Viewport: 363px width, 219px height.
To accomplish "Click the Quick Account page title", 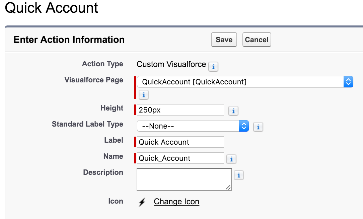I will pos(52,8).
